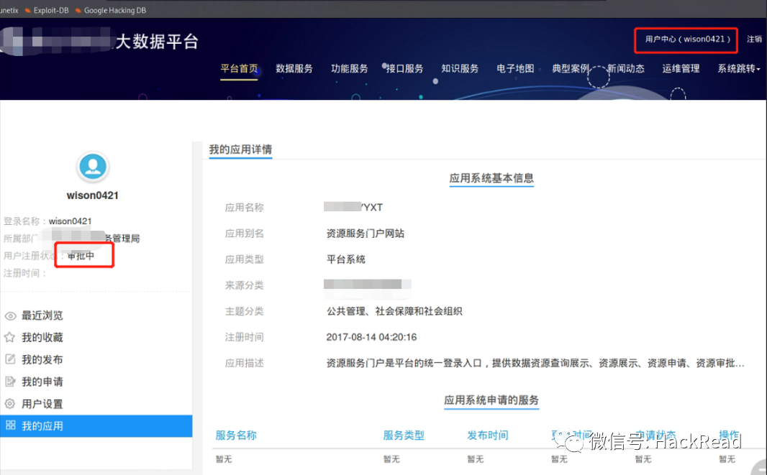Click the 服务类型 column header
Image resolution: width=767 pixels, height=475 pixels.
point(404,435)
